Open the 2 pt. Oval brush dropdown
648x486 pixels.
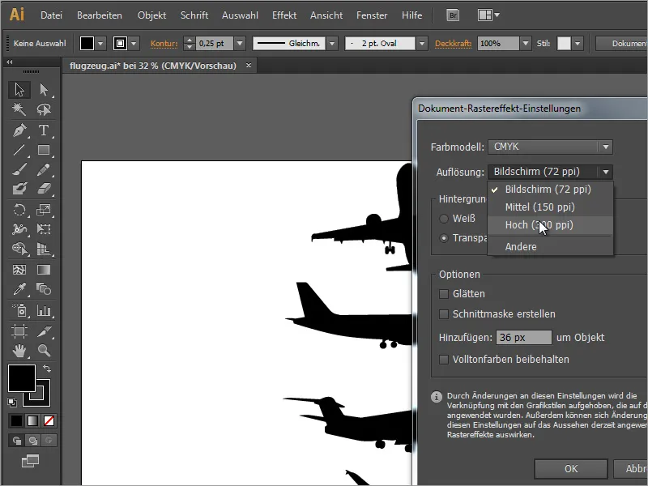(x=422, y=43)
